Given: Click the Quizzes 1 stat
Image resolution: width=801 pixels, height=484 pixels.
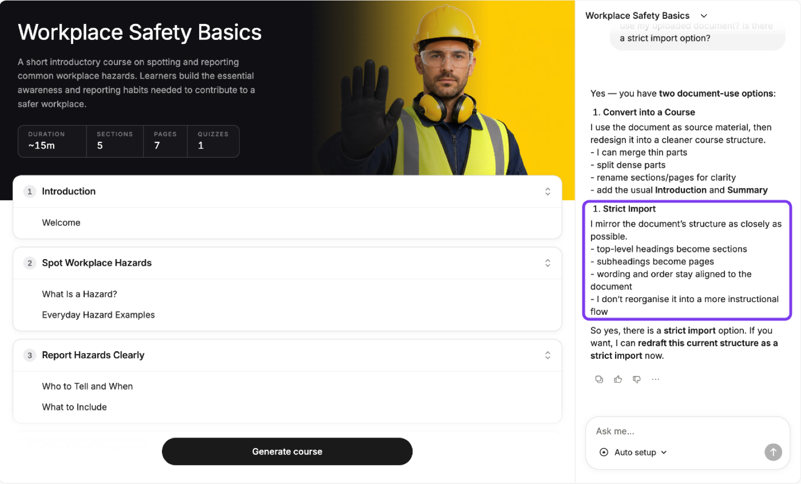Looking at the screenshot, I should (213, 141).
